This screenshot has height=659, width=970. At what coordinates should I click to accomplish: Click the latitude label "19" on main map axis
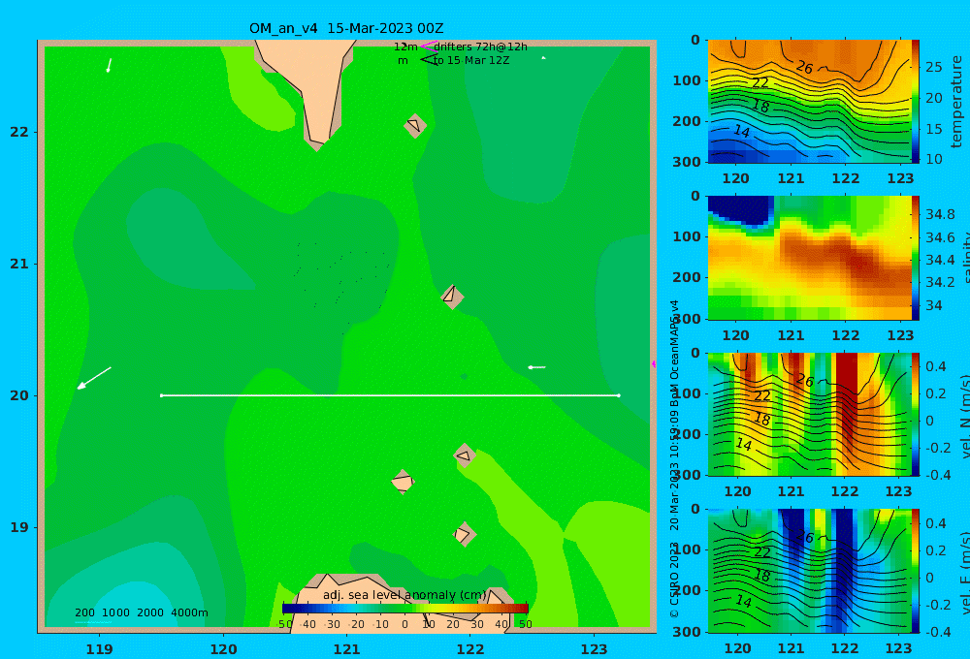click(x=19, y=527)
